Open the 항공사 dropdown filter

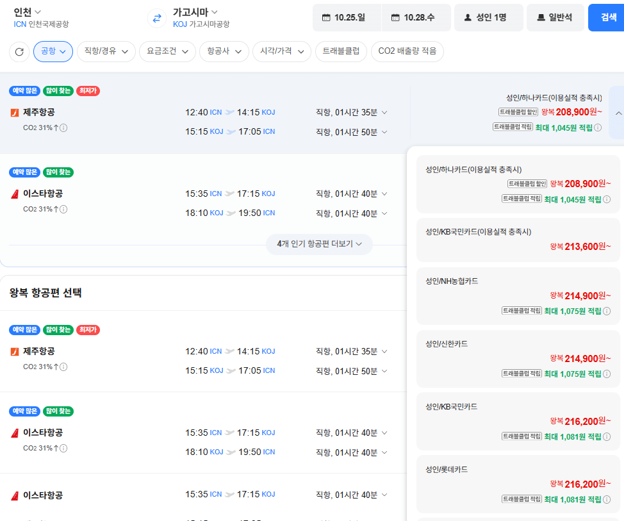pos(224,51)
